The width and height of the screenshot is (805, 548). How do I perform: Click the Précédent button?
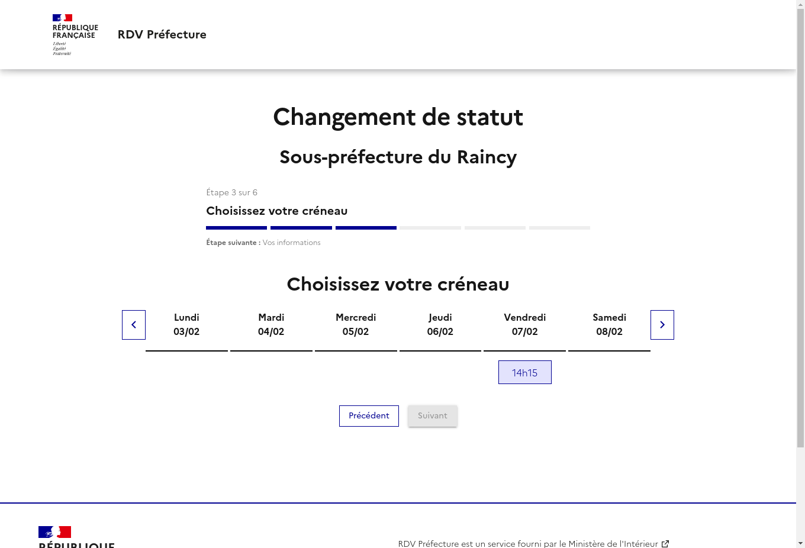point(369,416)
